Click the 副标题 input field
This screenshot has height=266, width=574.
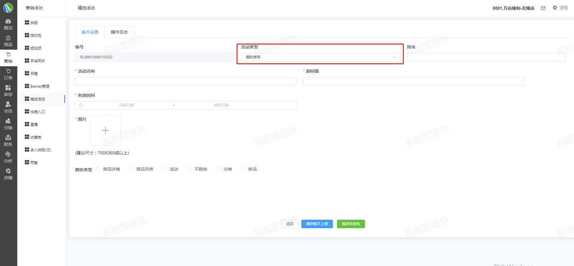413,81
